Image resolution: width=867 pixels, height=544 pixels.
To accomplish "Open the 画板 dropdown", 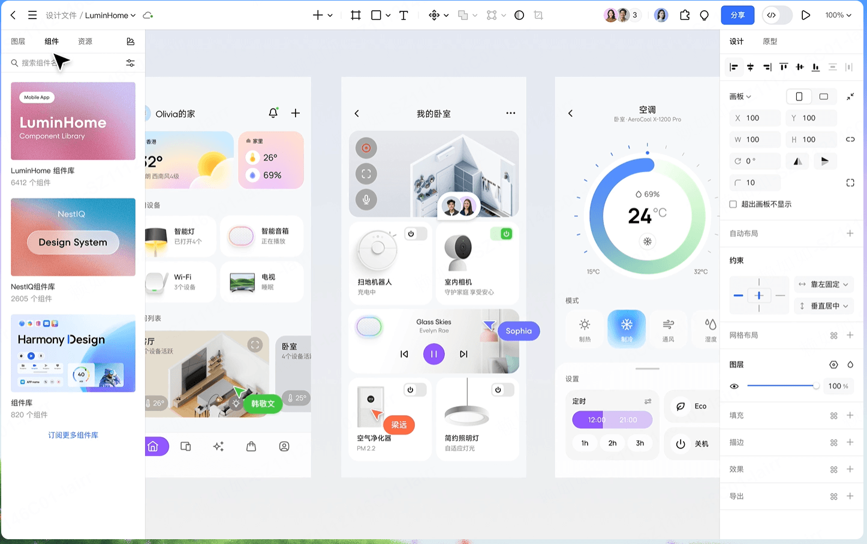I will tap(739, 96).
